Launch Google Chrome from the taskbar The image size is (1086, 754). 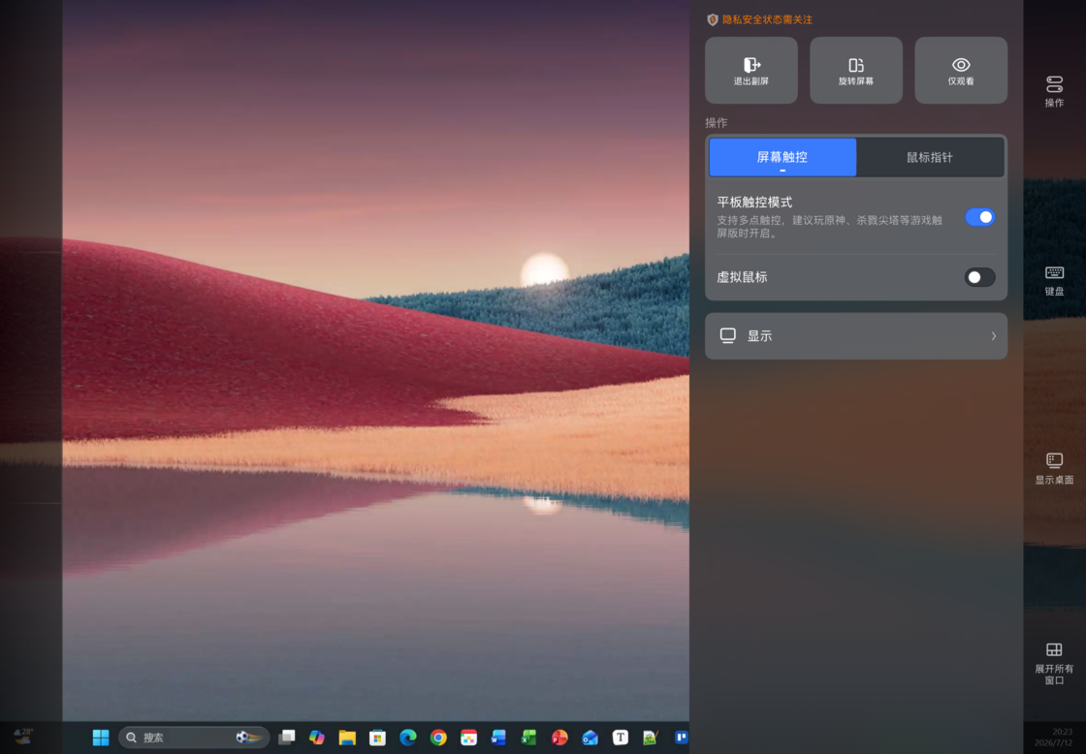pyautogui.click(x=438, y=738)
